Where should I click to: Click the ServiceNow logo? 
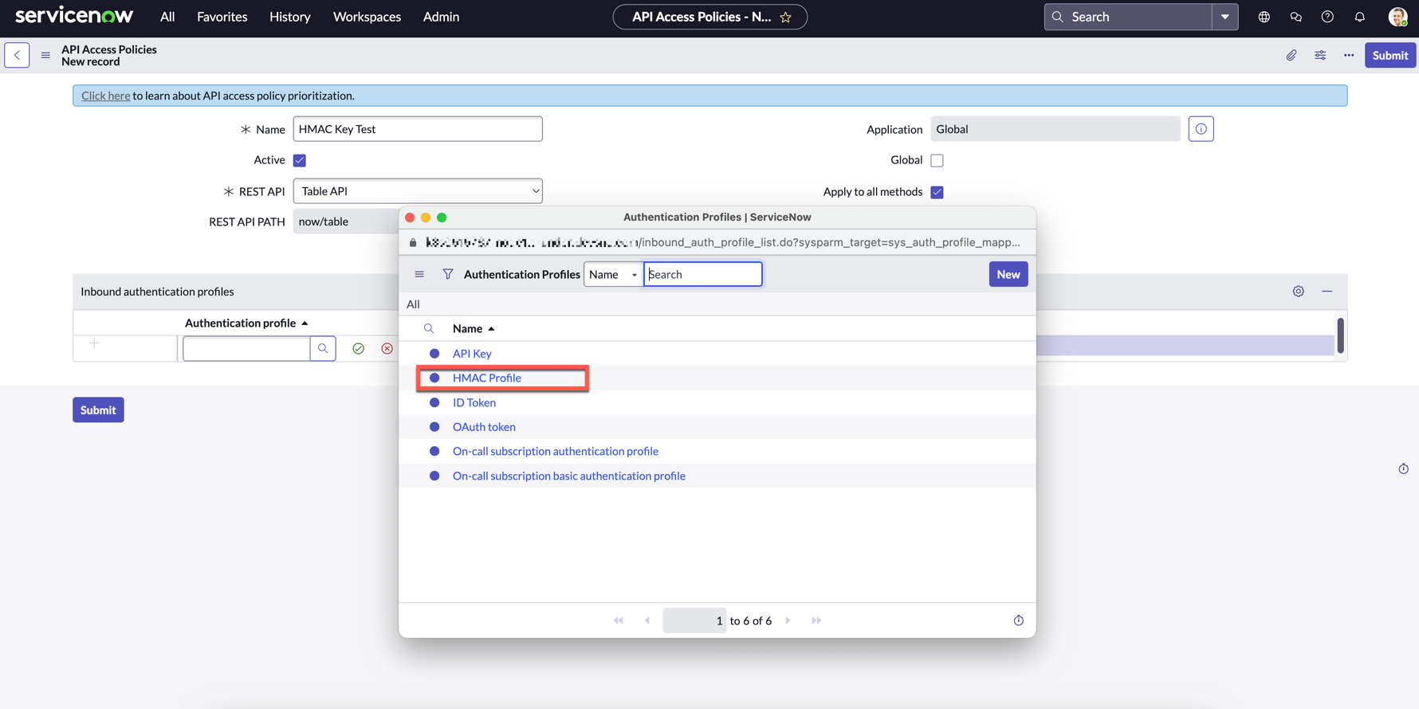click(74, 16)
